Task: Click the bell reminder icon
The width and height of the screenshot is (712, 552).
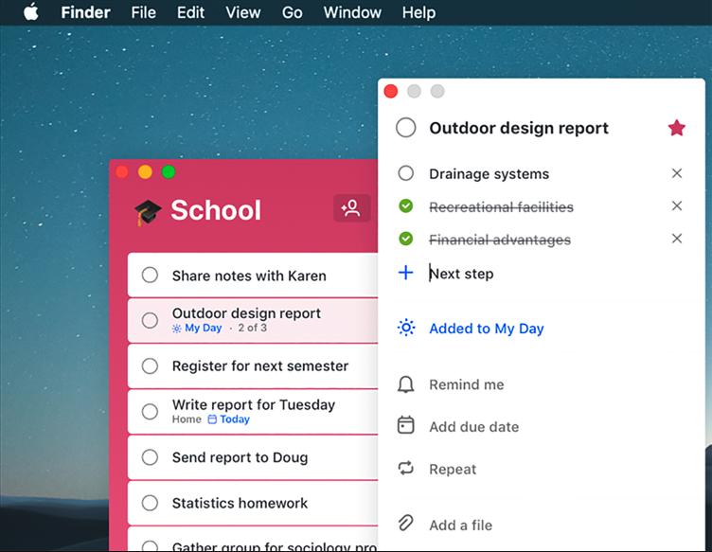Action: click(405, 384)
